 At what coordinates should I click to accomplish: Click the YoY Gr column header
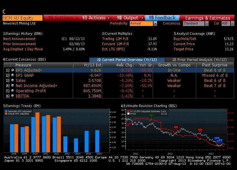(143, 65)
